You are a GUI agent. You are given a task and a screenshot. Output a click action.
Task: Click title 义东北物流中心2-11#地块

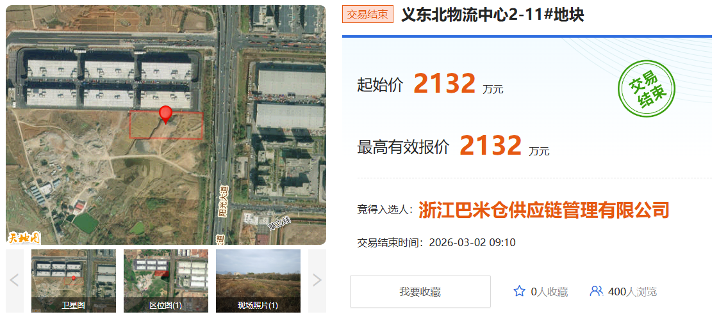[493, 14]
